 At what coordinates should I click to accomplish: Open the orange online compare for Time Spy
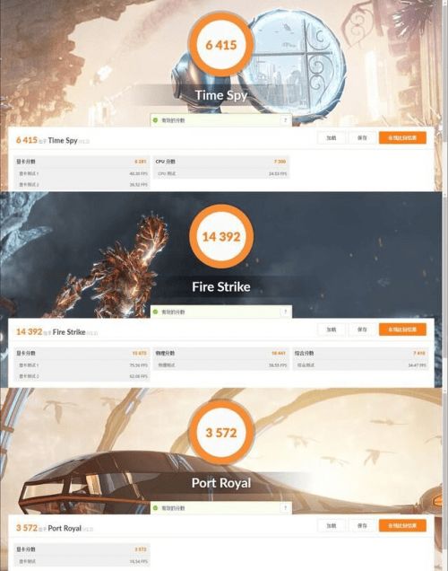click(402, 138)
